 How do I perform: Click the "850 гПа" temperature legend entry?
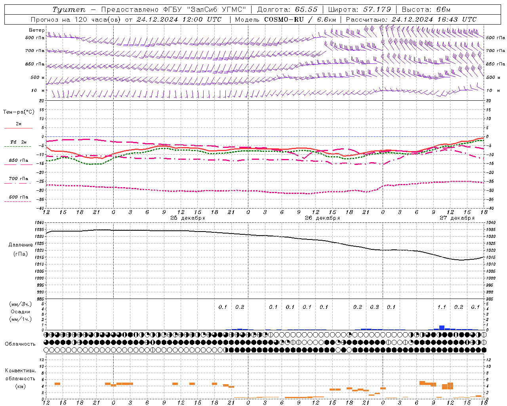(19, 161)
